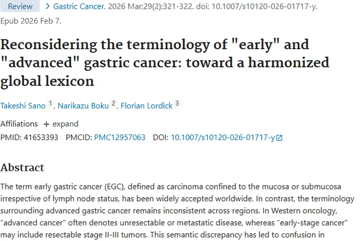The width and height of the screenshot is (362, 241).
Task: Click the article title heading
Action: coord(164,63)
